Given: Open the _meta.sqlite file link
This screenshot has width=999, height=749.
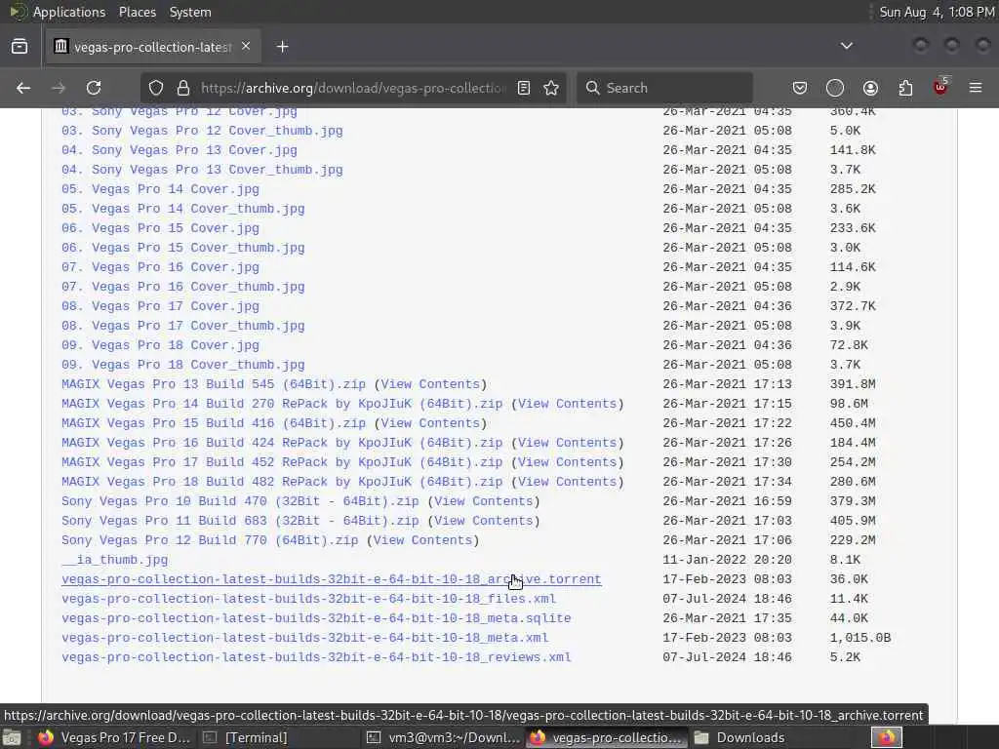Looking at the screenshot, I should coord(316,618).
